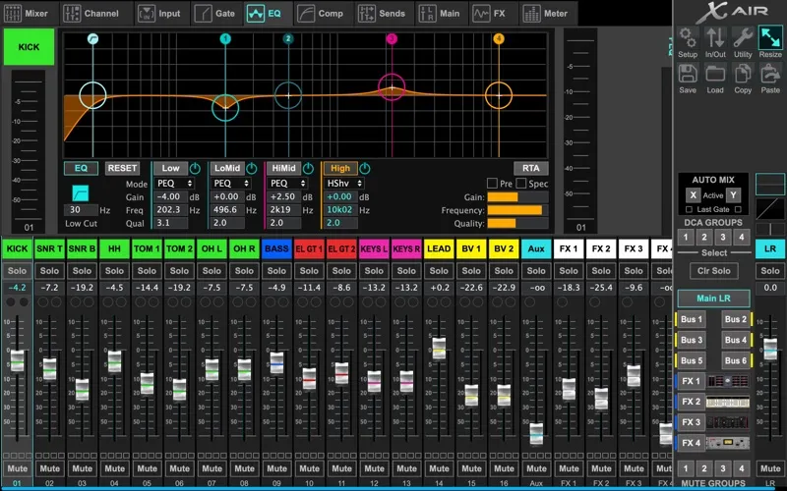Select EQ band 2 circle handle
Image resolution: width=787 pixels, height=491 pixels.
pyautogui.click(x=288, y=95)
